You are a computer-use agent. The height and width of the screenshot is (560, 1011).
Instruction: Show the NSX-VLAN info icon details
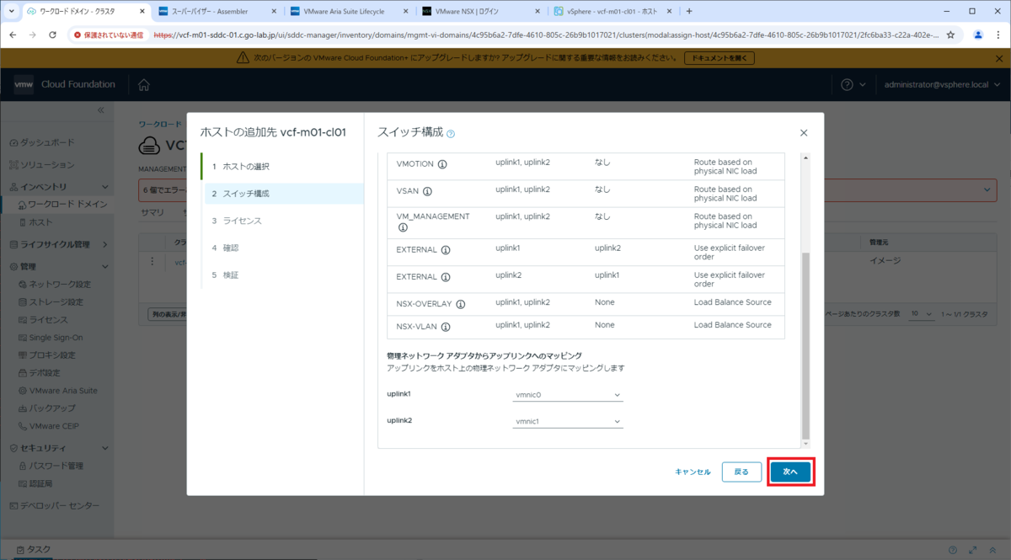(x=445, y=327)
